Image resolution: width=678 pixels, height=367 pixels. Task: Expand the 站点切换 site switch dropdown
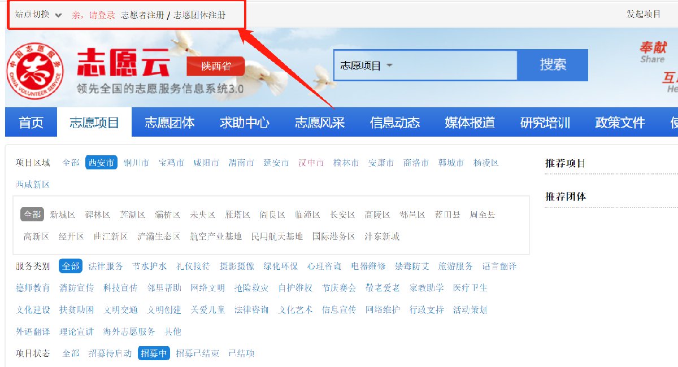(x=38, y=15)
